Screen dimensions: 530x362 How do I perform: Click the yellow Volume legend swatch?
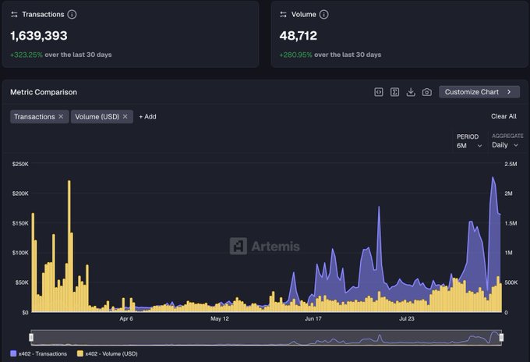[80, 353]
